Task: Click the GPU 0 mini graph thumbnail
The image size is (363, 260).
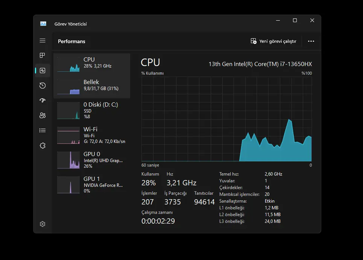Action: point(68,160)
